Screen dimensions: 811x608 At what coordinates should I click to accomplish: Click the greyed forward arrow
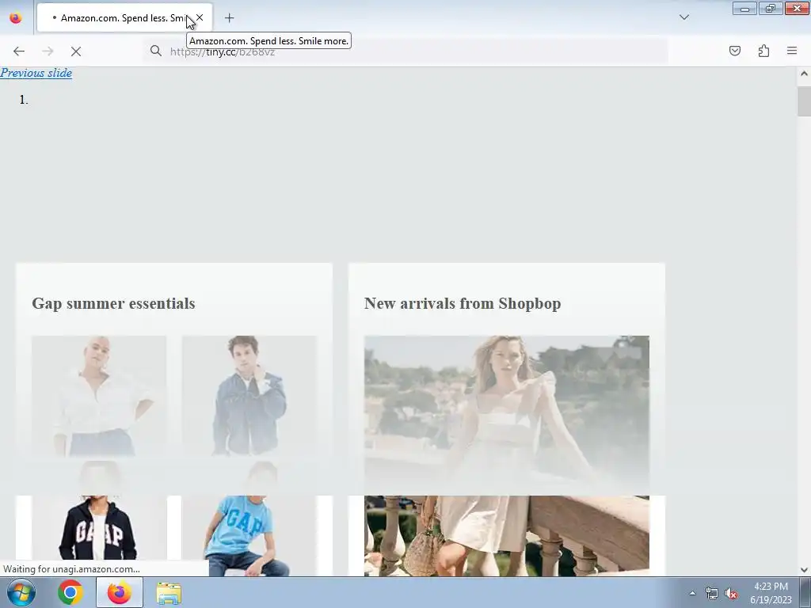pyautogui.click(x=48, y=51)
